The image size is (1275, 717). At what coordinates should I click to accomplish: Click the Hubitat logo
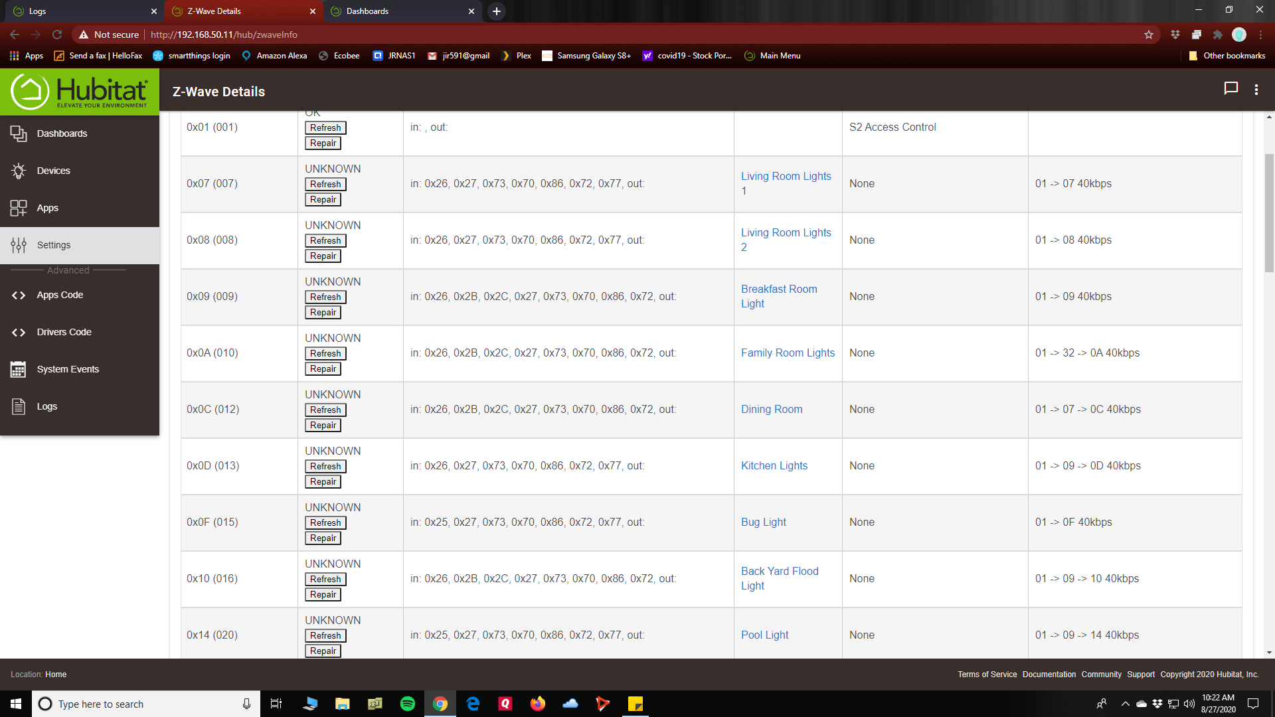click(80, 92)
